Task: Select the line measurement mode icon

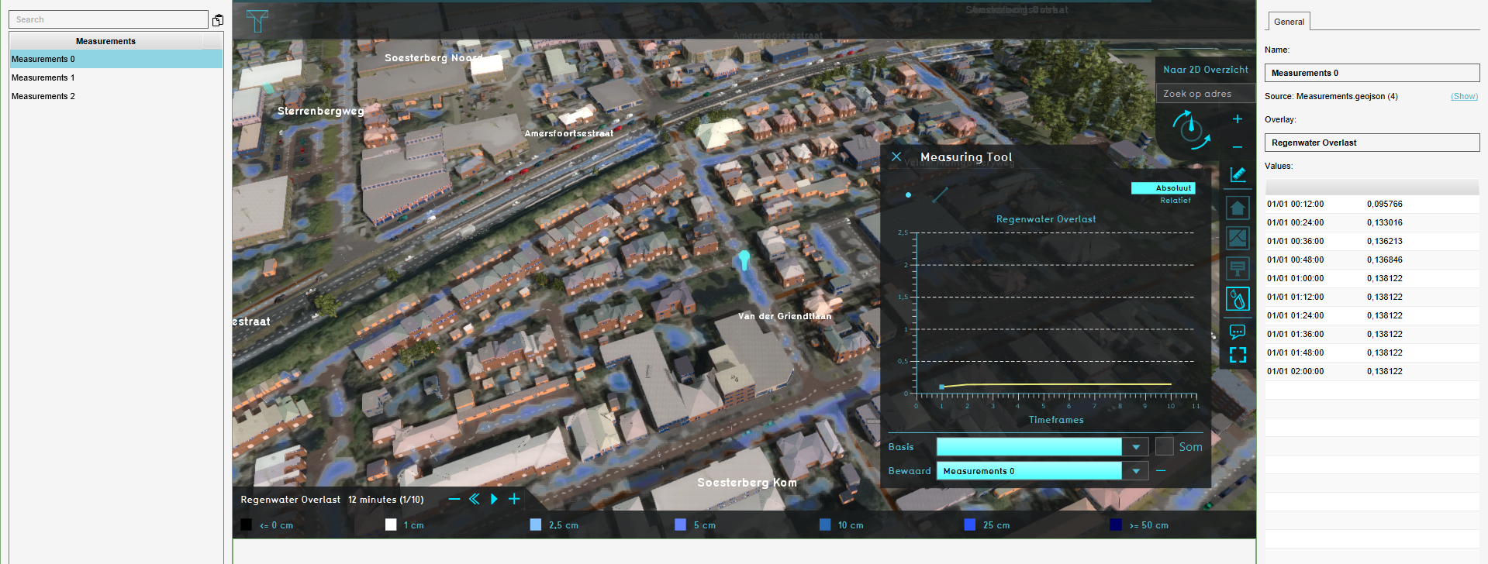Action: click(x=940, y=195)
